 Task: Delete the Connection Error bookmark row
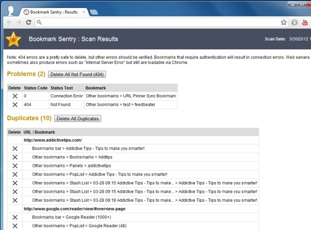click(x=15, y=96)
